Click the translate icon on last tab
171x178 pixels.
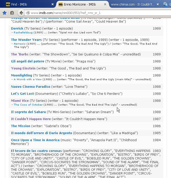(165, 4)
